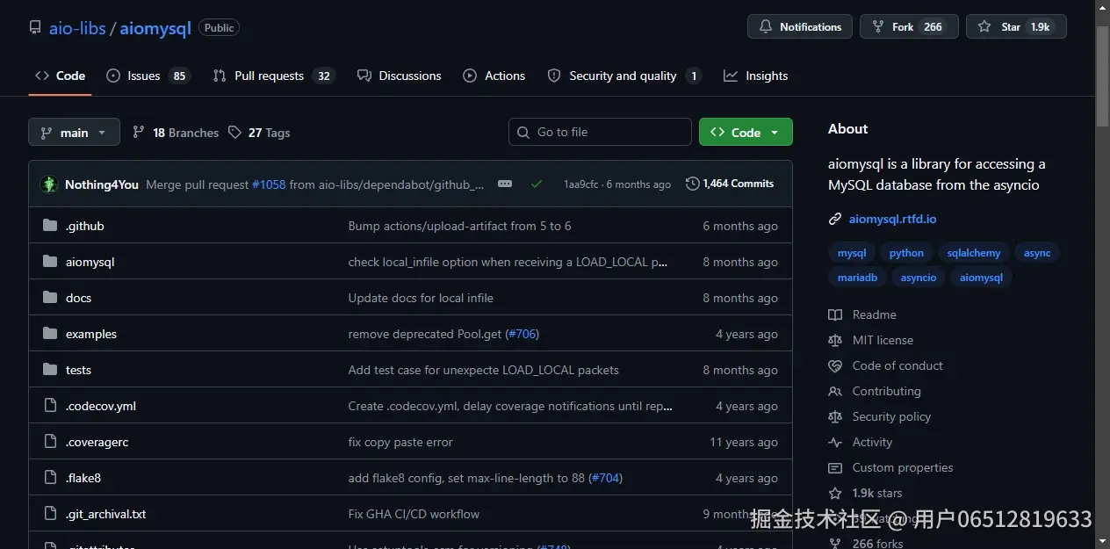Open the tests folder name

pyautogui.click(x=79, y=370)
